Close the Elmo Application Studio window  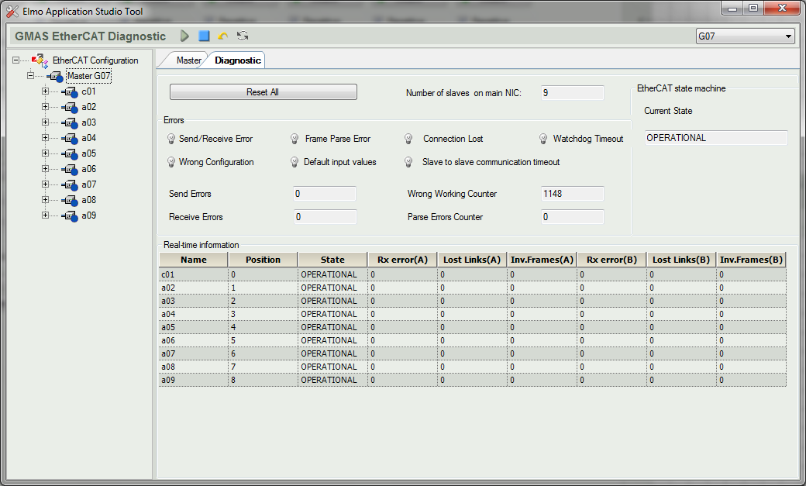(x=782, y=9)
